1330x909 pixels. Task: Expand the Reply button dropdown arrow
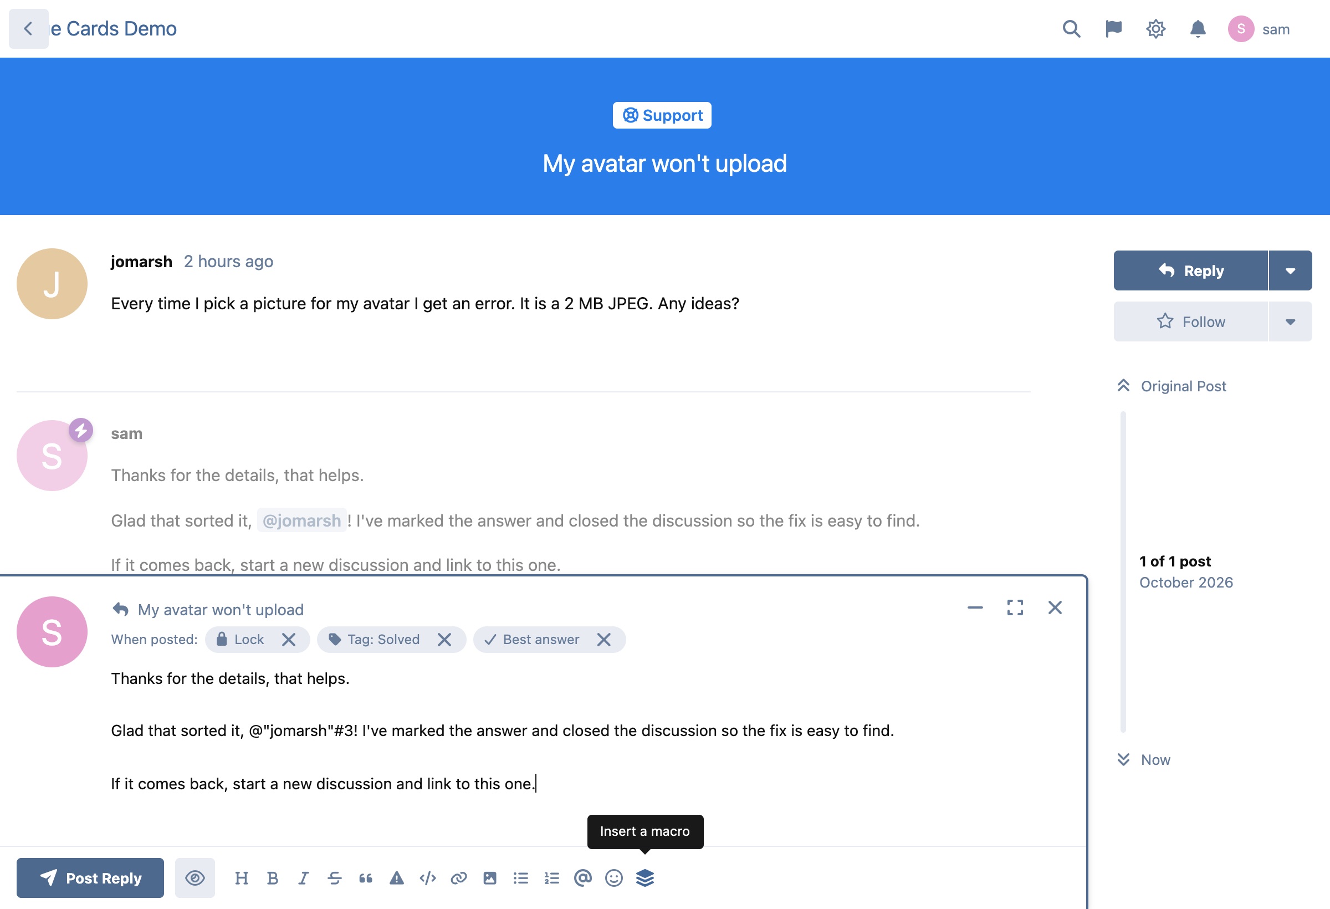coord(1291,270)
